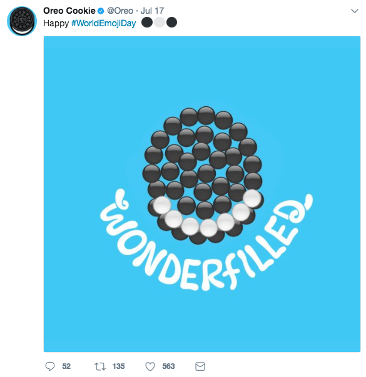Open the Jul 17 timestamp link
The width and height of the screenshot is (366, 377).
(x=152, y=11)
